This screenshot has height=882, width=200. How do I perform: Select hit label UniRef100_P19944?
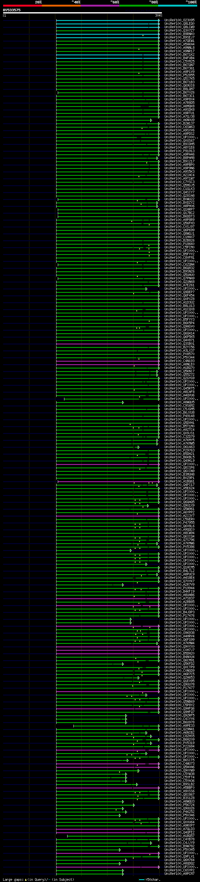point(179,588)
